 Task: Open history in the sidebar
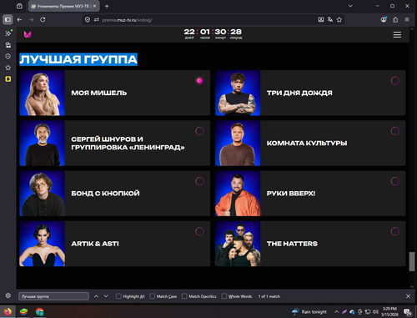[8, 56]
